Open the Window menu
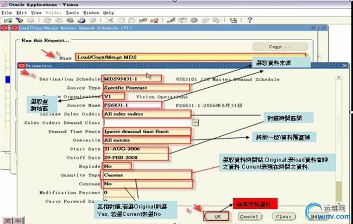Screen dimensions: 353x224 coord(91,13)
